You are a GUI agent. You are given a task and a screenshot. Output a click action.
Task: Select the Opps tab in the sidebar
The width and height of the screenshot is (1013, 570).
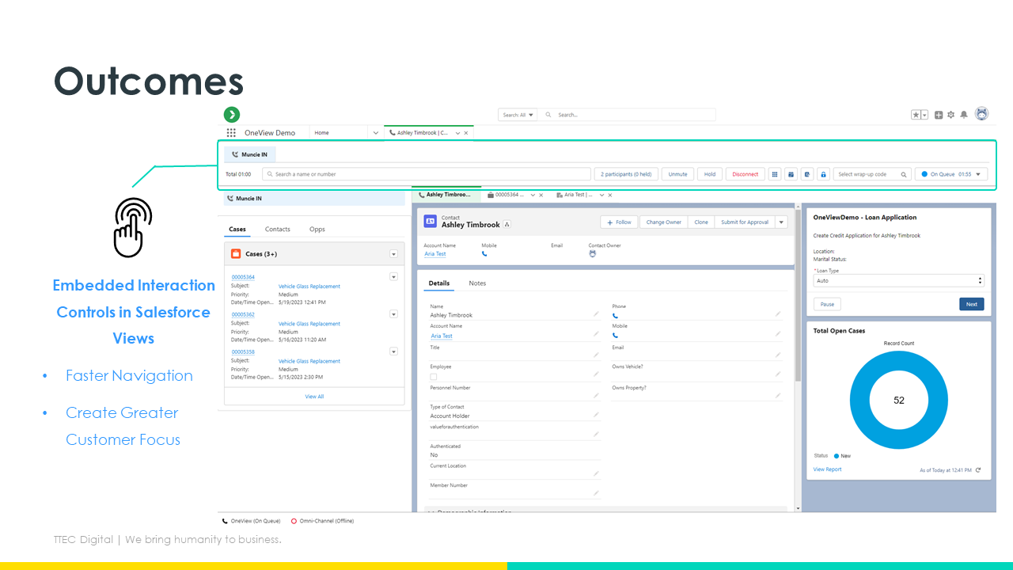pyautogui.click(x=317, y=230)
